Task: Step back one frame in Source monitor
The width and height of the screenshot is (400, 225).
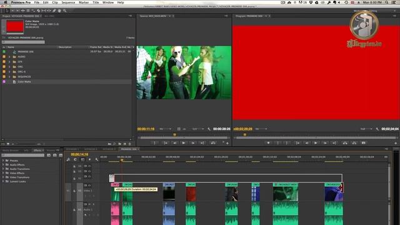Action: [x=175, y=143]
